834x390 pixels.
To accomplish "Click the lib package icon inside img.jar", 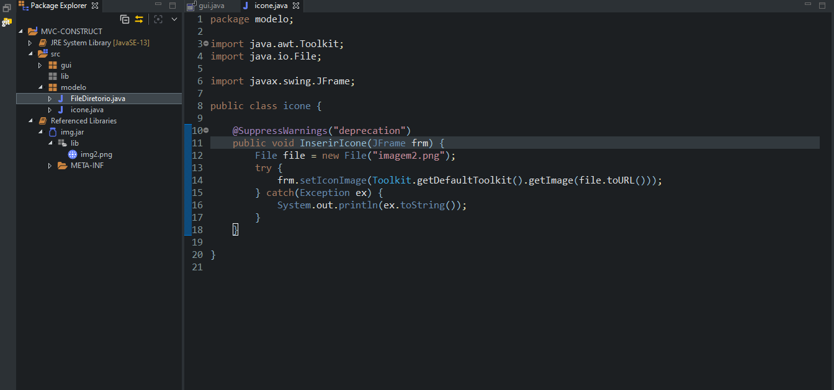I will 63,143.
